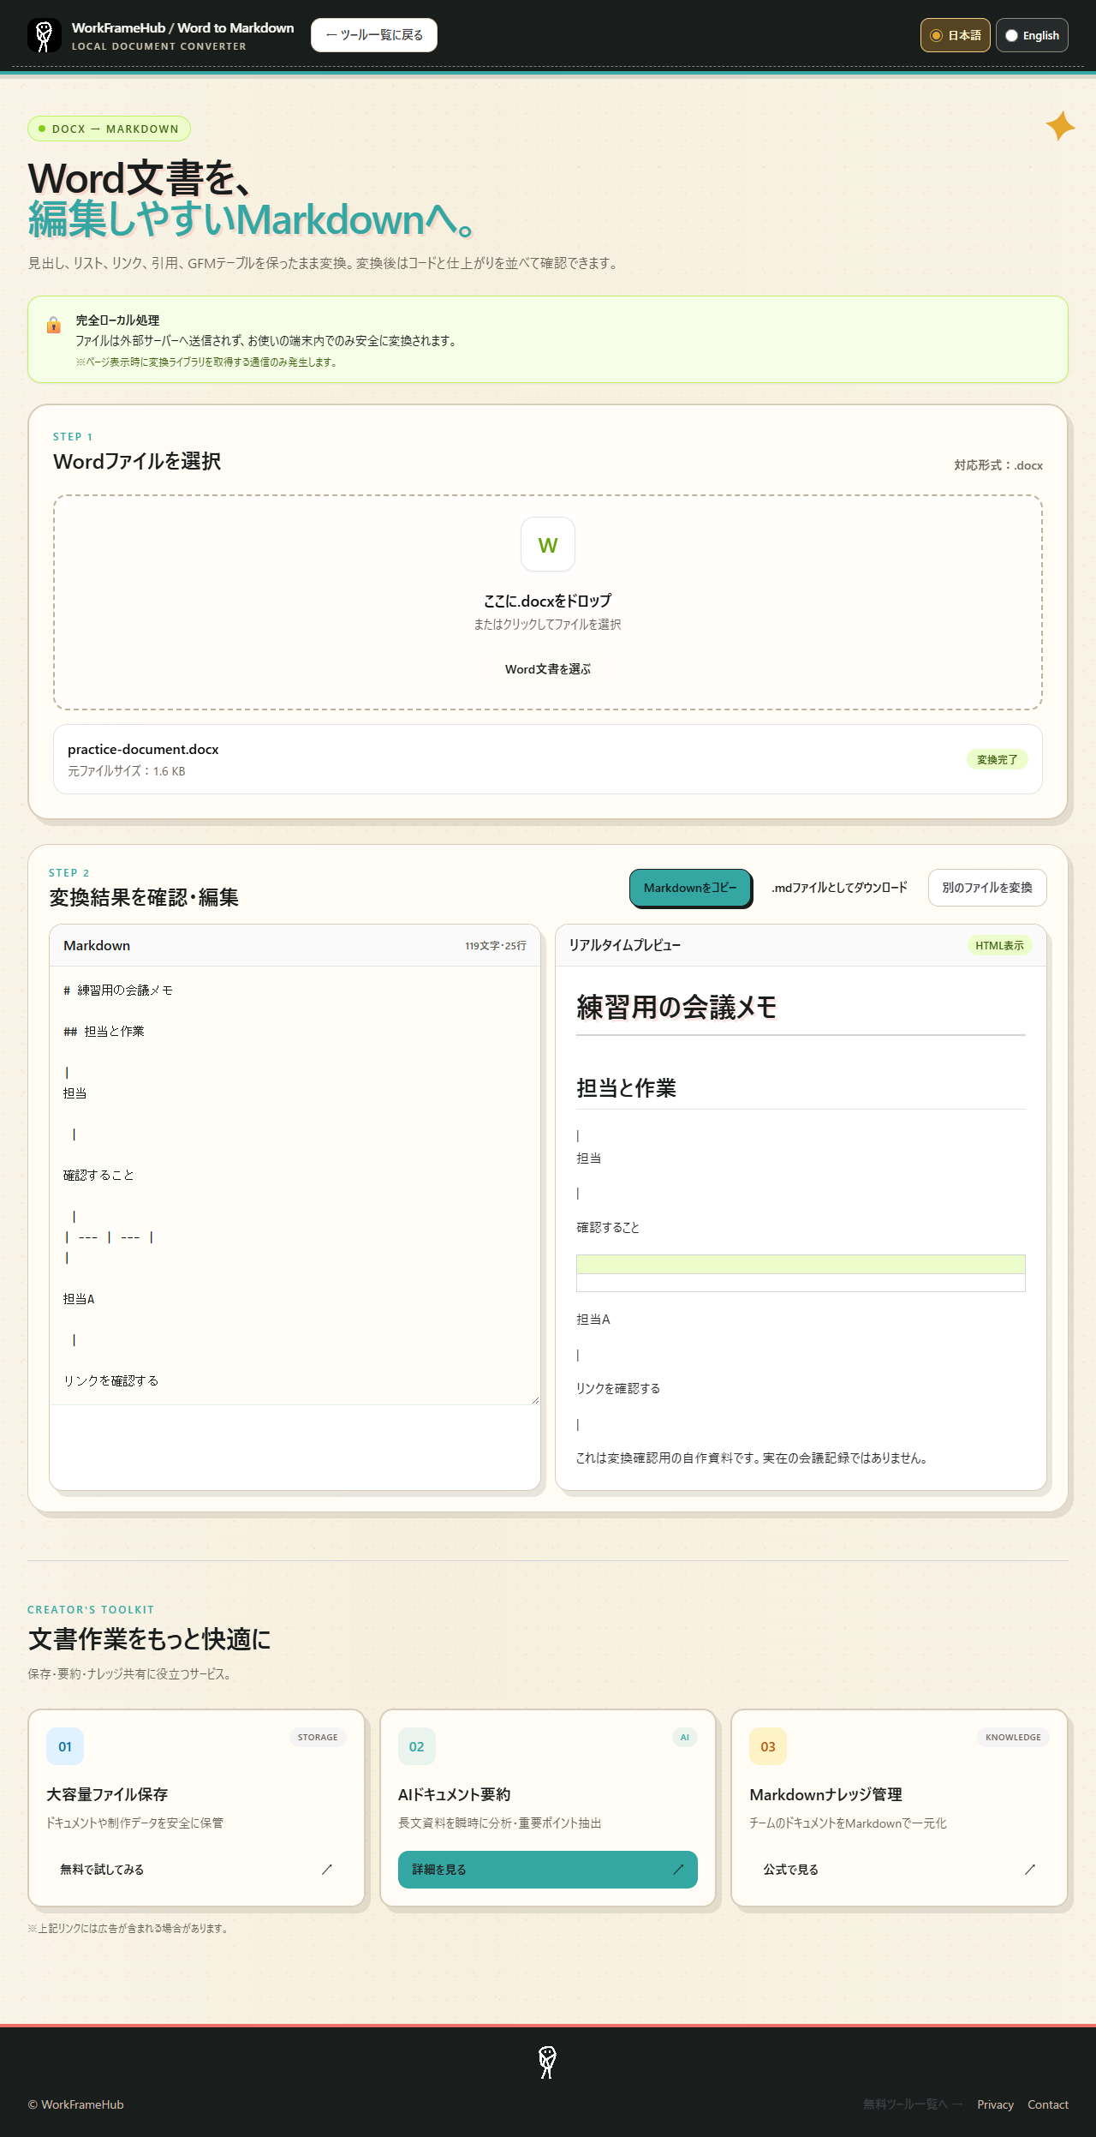Click the STORAGE tag on first card
1096x2137 pixels.
[318, 1737]
